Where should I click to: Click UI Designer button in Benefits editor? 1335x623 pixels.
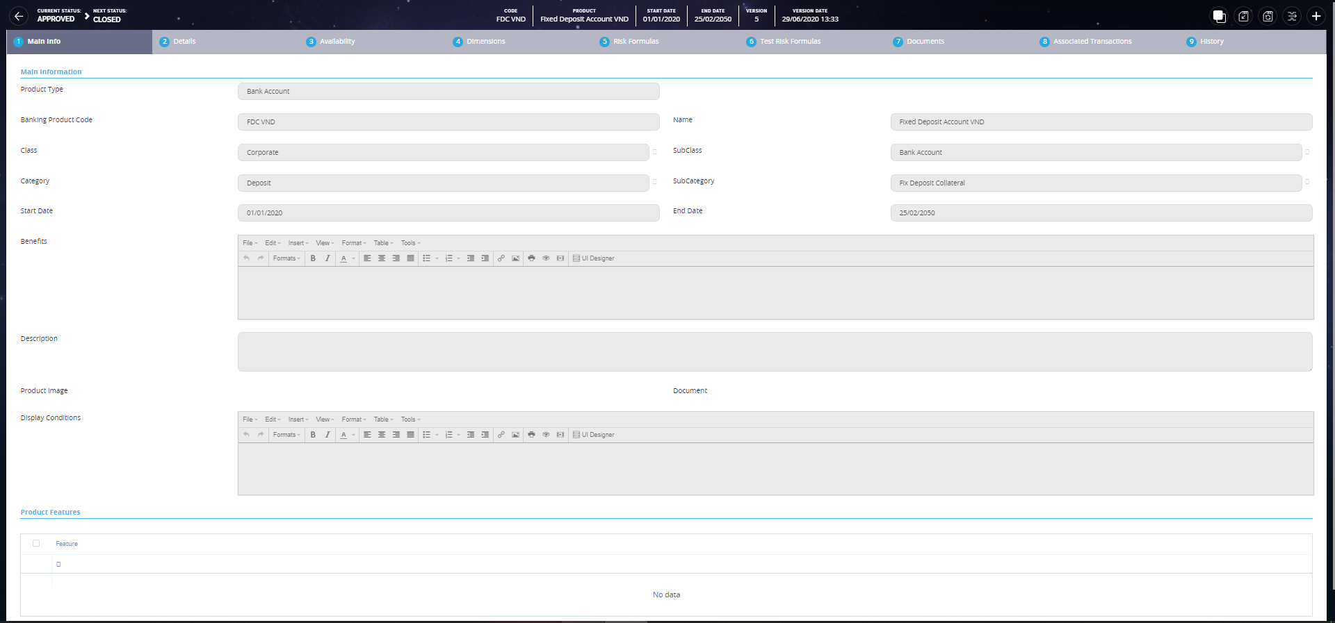pyautogui.click(x=594, y=258)
